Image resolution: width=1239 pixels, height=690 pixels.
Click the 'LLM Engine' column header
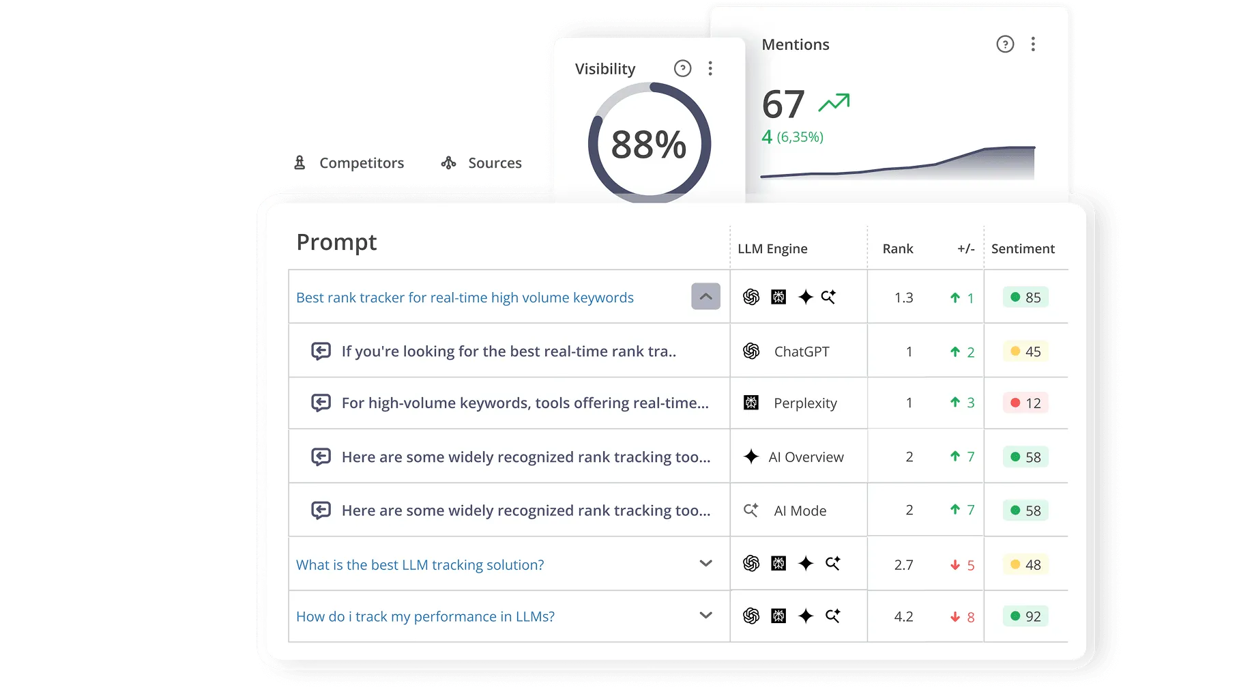coord(772,249)
